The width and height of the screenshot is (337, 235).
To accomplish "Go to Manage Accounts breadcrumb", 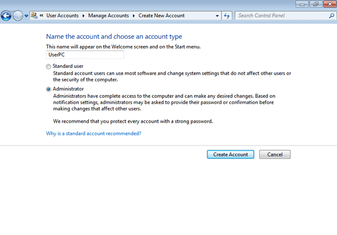I will [109, 16].
